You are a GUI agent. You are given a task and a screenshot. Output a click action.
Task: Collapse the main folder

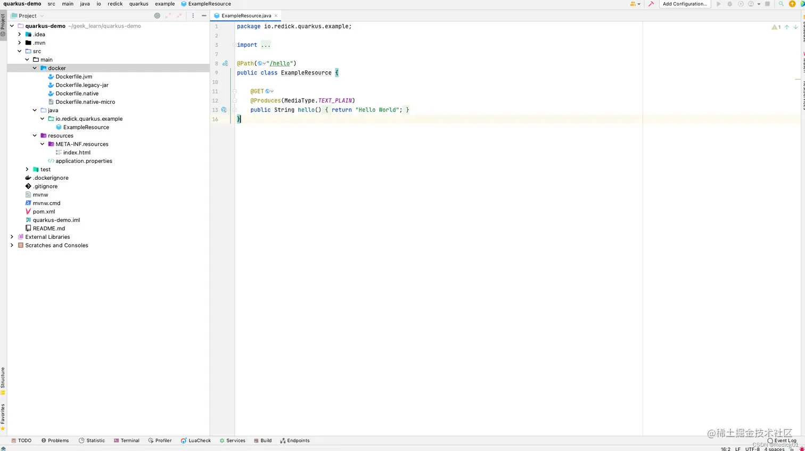27,60
